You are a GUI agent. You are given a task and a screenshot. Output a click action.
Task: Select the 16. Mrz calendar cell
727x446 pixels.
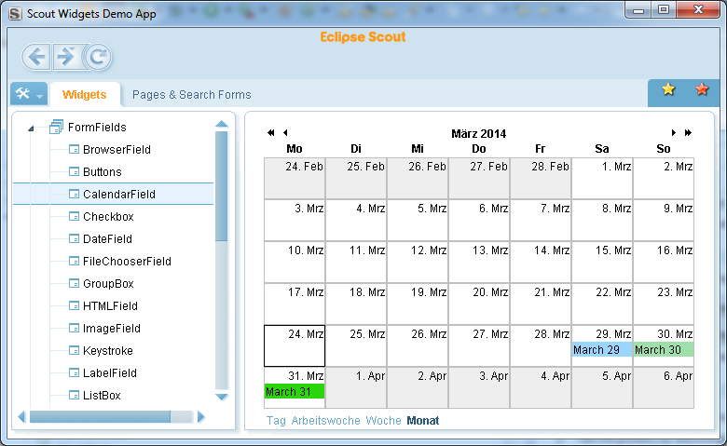(x=664, y=263)
